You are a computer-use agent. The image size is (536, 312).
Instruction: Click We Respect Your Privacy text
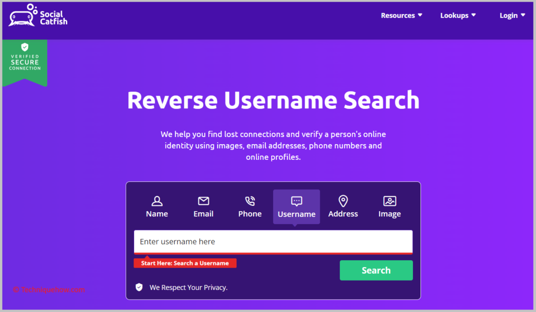click(188, 287)
